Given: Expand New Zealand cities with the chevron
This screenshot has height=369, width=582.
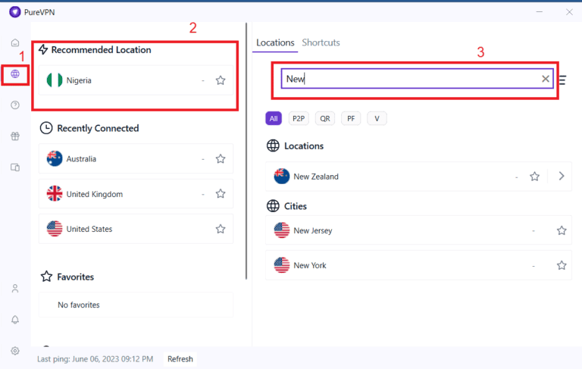Looking at the screenshot, I should click(x=562, y=176).
